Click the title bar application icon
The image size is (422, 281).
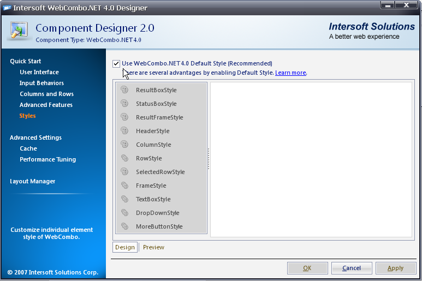tap(7, 8)
